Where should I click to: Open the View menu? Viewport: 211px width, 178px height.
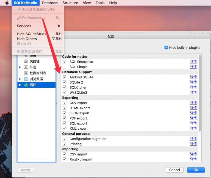pyautogui.click(x=87, y=3)
